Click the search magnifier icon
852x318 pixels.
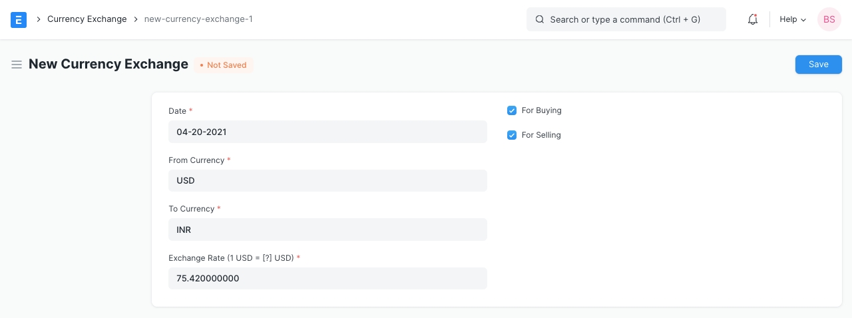tap(540, 20)
